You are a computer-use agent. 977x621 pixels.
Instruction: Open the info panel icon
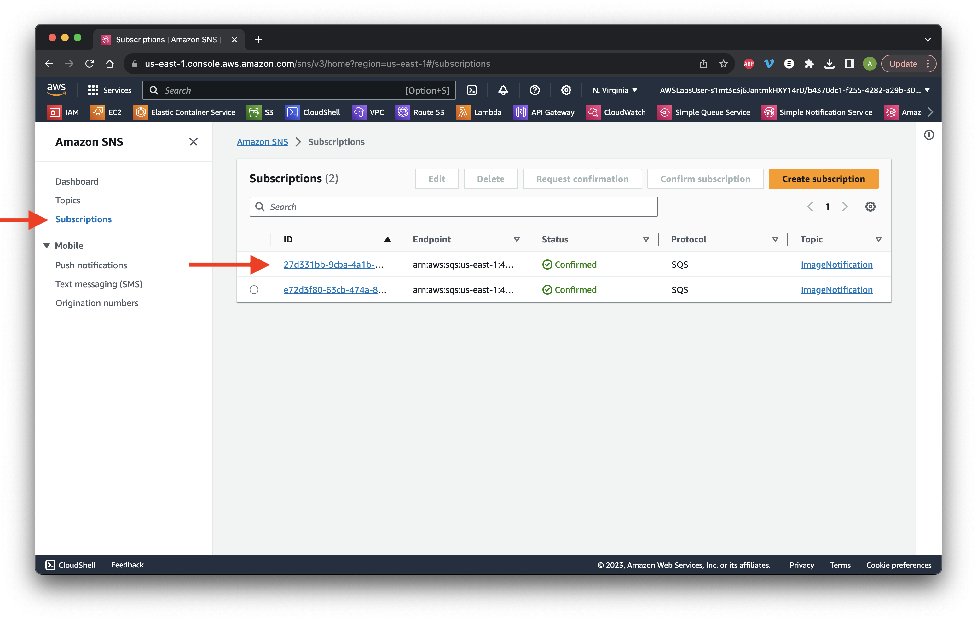(x=929, y=135)
